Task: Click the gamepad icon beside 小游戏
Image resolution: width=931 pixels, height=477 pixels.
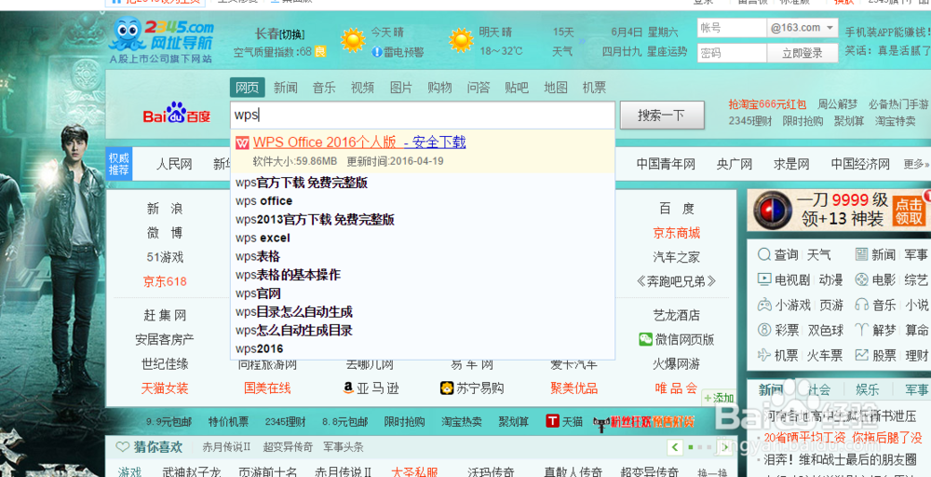Action: 764,305
